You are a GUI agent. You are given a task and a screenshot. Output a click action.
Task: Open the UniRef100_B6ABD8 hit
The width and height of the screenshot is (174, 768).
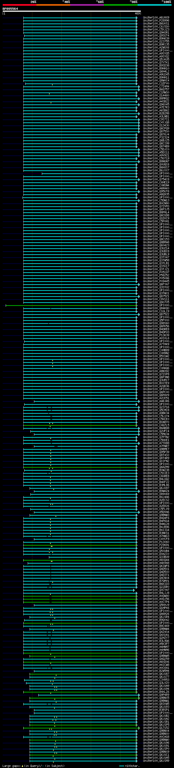click(x=156, y=429)
